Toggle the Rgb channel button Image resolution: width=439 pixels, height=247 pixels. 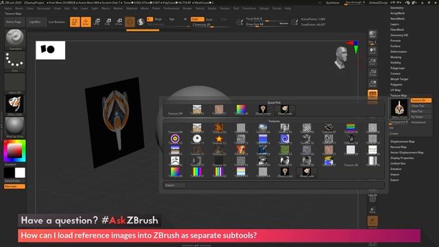[171, 19]
